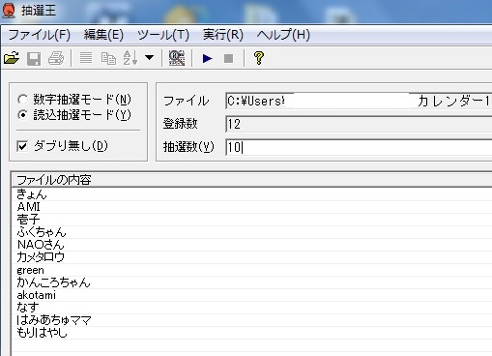
Task: Click the 抽選数 input field
Action: 359,147
